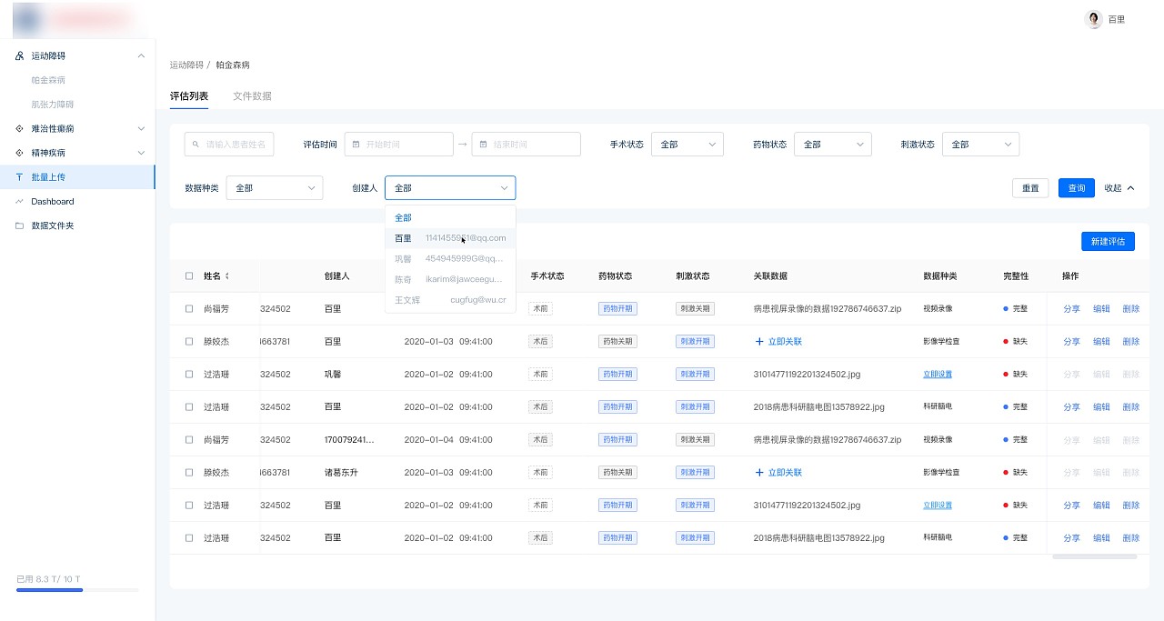Check the checkbox for first 滕姣杰 row

click(x=189, y=342)
